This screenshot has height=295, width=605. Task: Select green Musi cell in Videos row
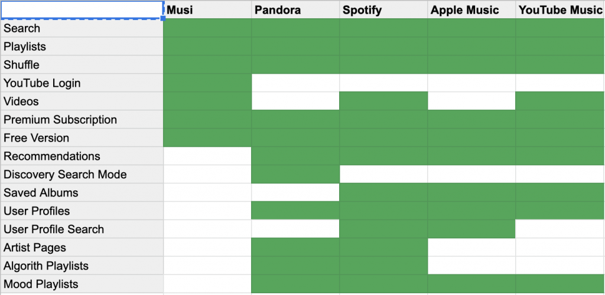207,101
